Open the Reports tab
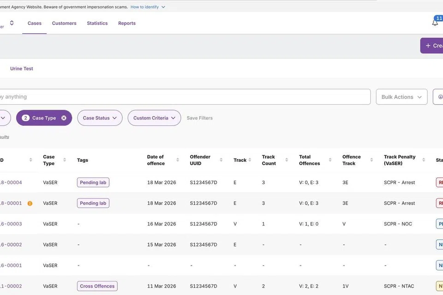 (126, 23)
